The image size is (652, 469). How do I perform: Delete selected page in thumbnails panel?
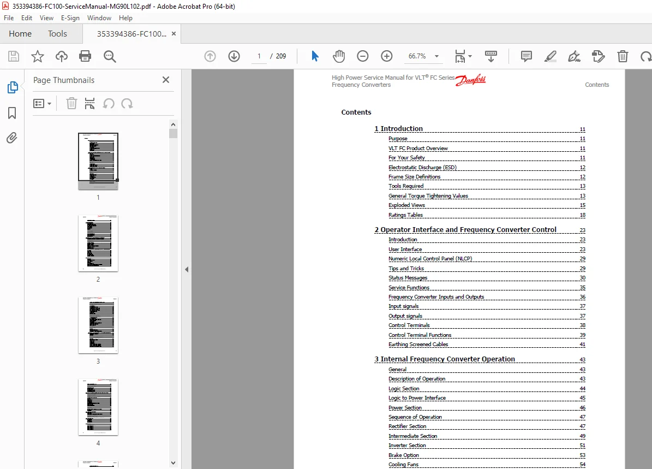point(71,103)
